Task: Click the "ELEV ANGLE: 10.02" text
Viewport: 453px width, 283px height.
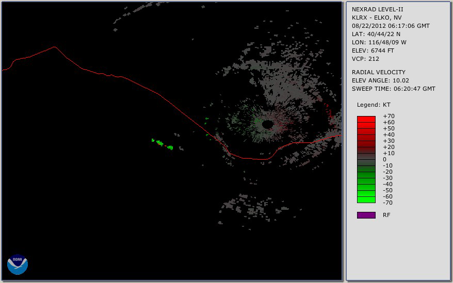Action: click(x=380, y=80)
